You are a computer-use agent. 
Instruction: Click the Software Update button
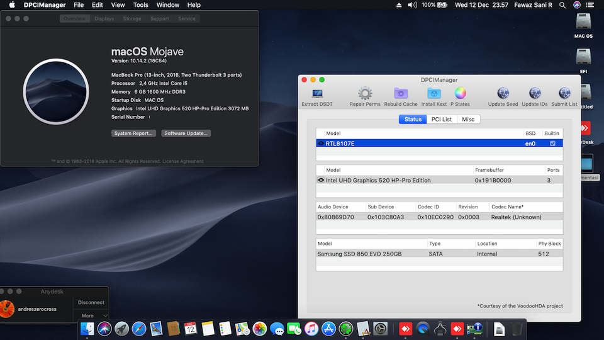[x=186, y=133]
